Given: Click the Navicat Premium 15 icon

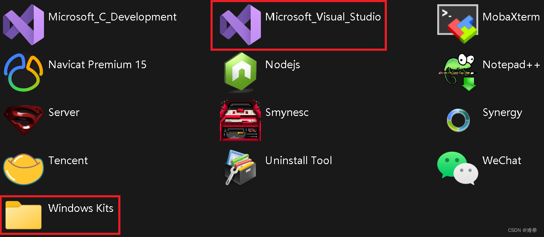Looking at the screenshot, I should coord(23,72).
